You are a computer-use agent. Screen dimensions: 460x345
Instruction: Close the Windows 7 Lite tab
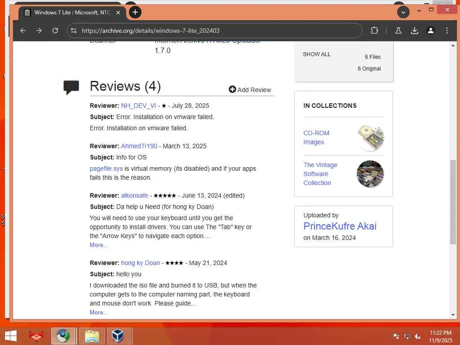tap(118, 13)
